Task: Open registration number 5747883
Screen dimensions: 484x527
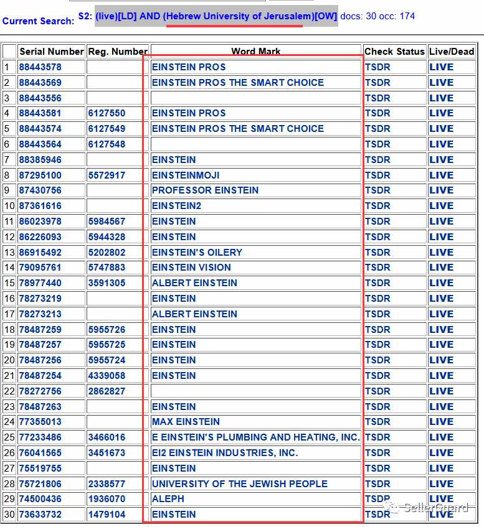Action: tap(107, 267)
